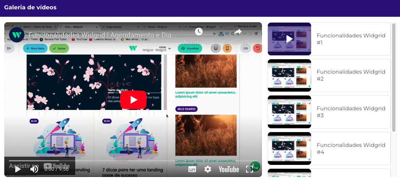Mute the video using the speaker icon
This screenshot has width=400, height=182.
coord(34,169)
